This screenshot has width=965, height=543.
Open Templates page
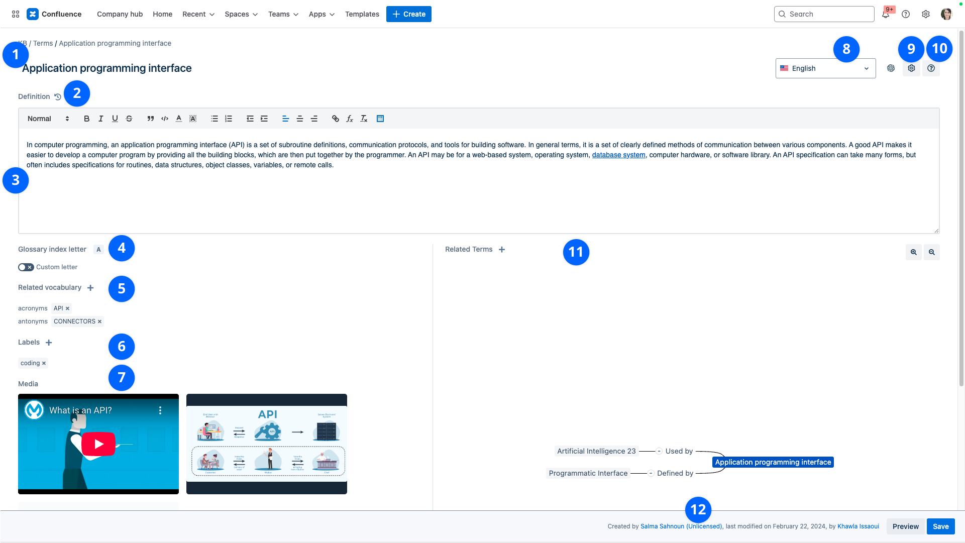(362, 14)
